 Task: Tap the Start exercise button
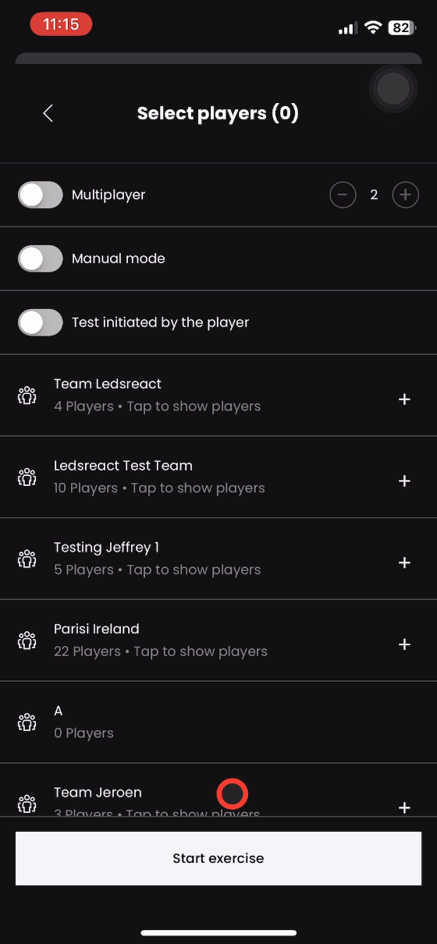pyautogui.click(x=218, y=858)
